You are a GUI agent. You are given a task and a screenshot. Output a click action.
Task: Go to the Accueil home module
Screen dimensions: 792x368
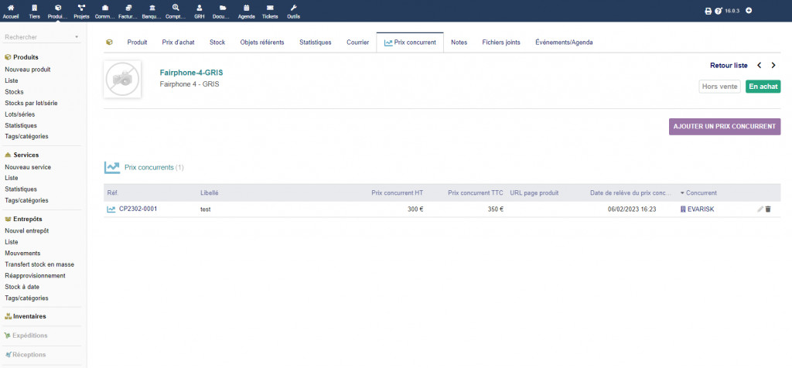click(x=11, y=11)
